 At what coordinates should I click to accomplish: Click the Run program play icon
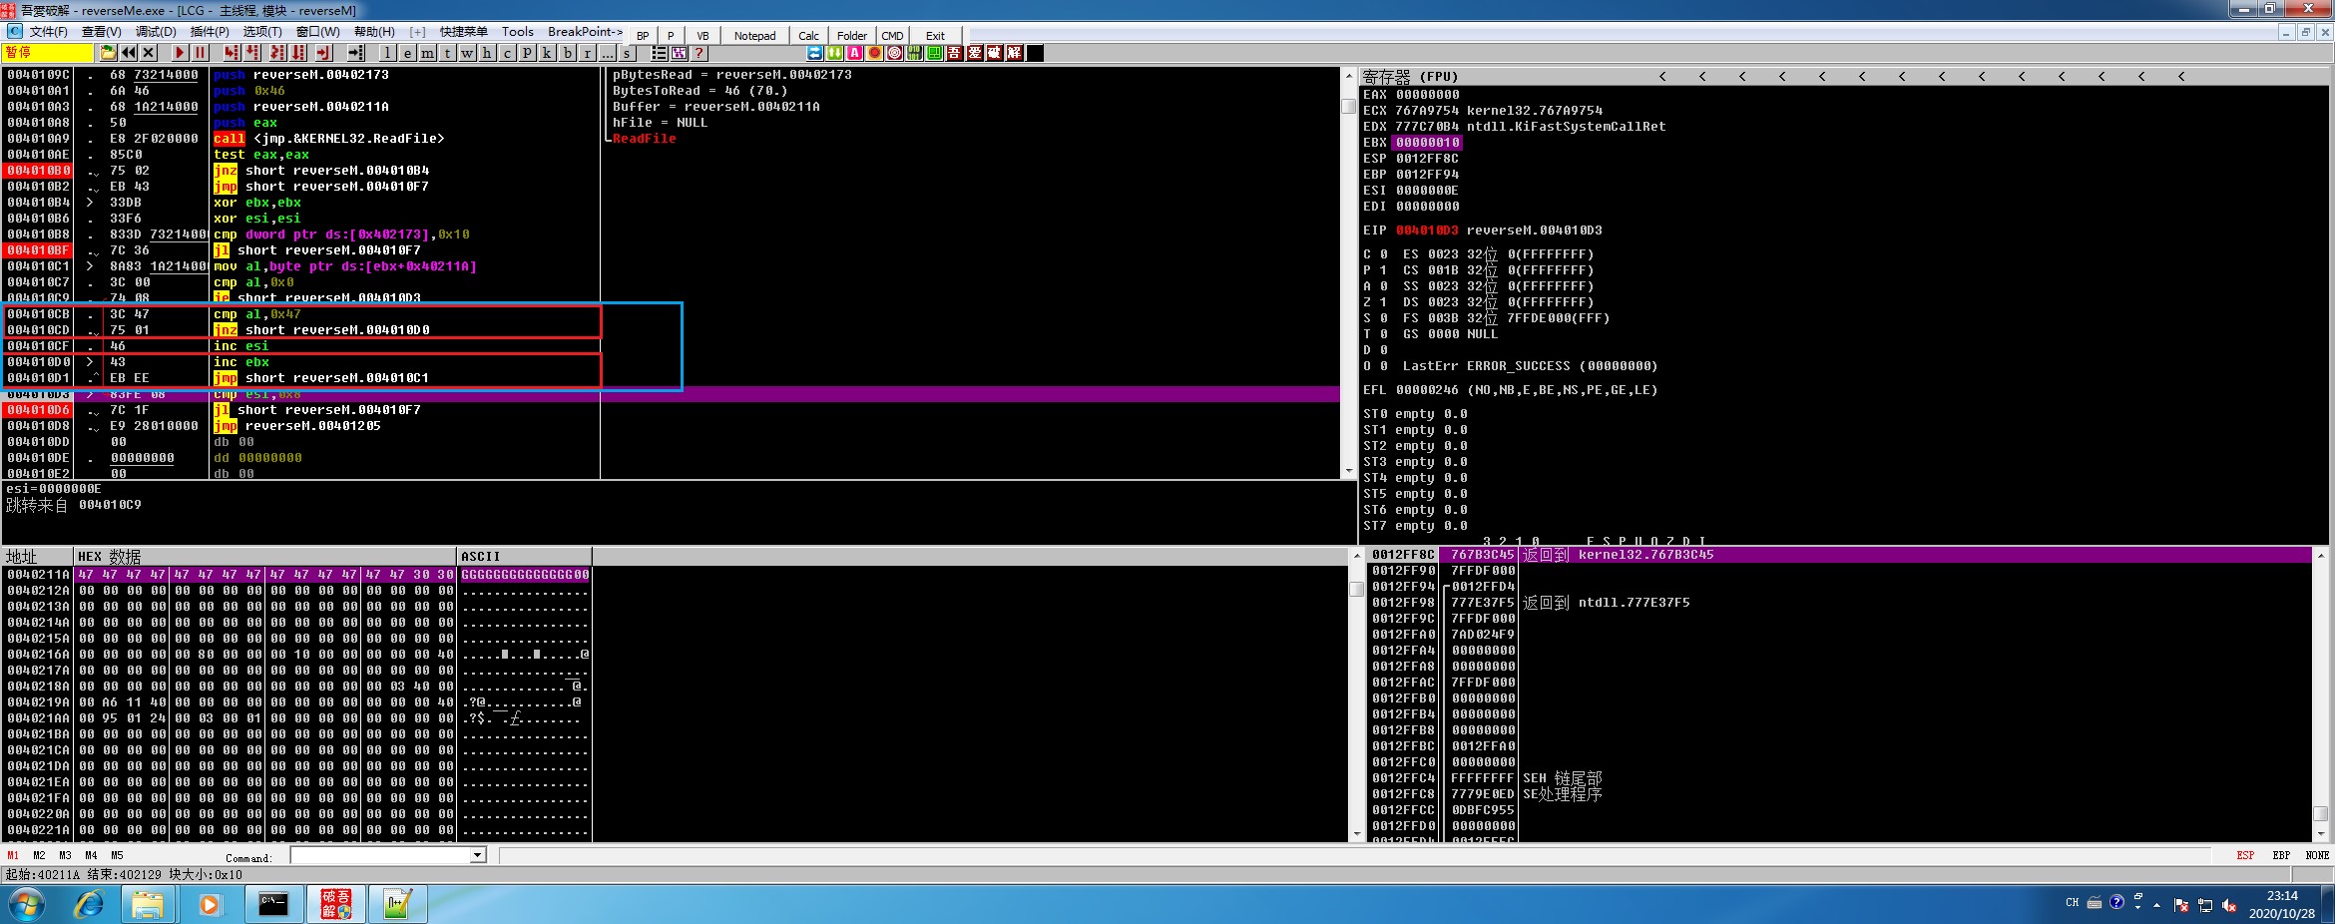point(180,53)
